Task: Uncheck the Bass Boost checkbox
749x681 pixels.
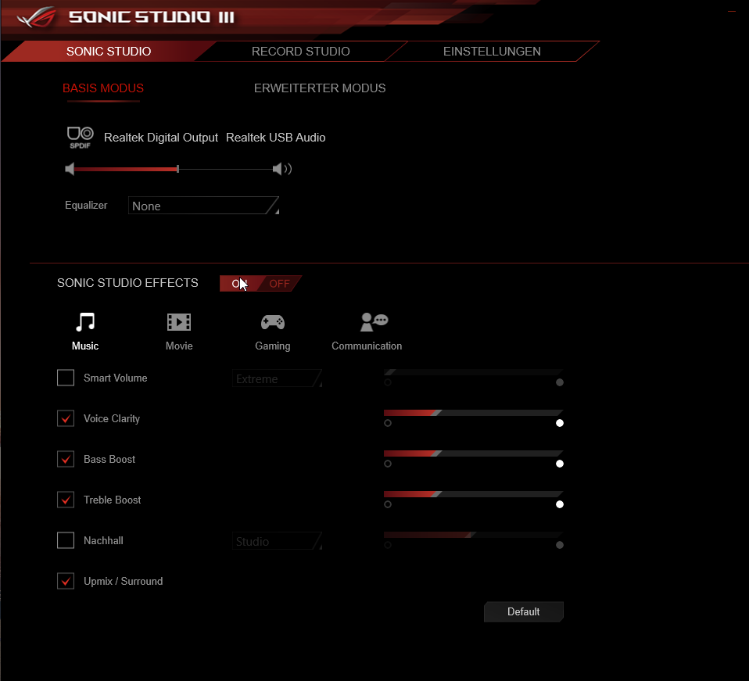Action: 66,459
